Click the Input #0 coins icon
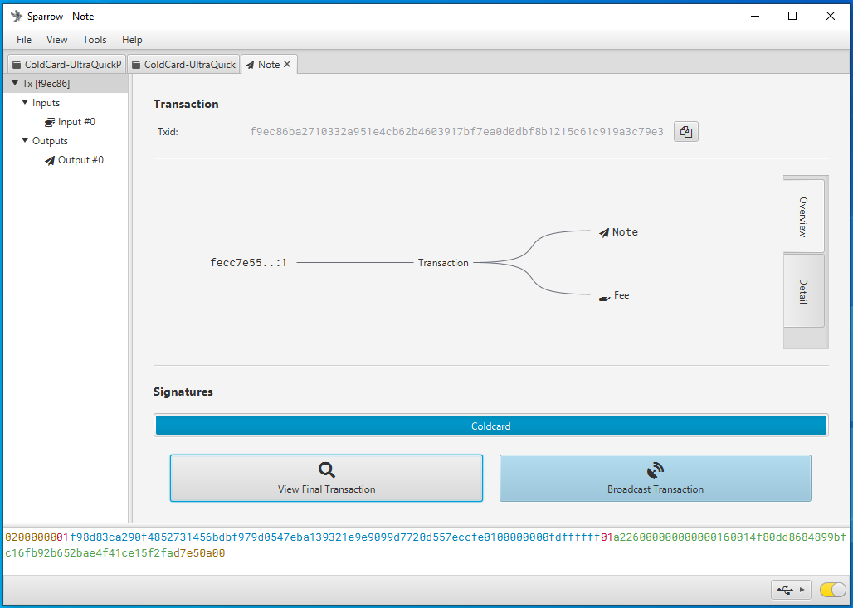The image size is (853, 608). [50, 123]
